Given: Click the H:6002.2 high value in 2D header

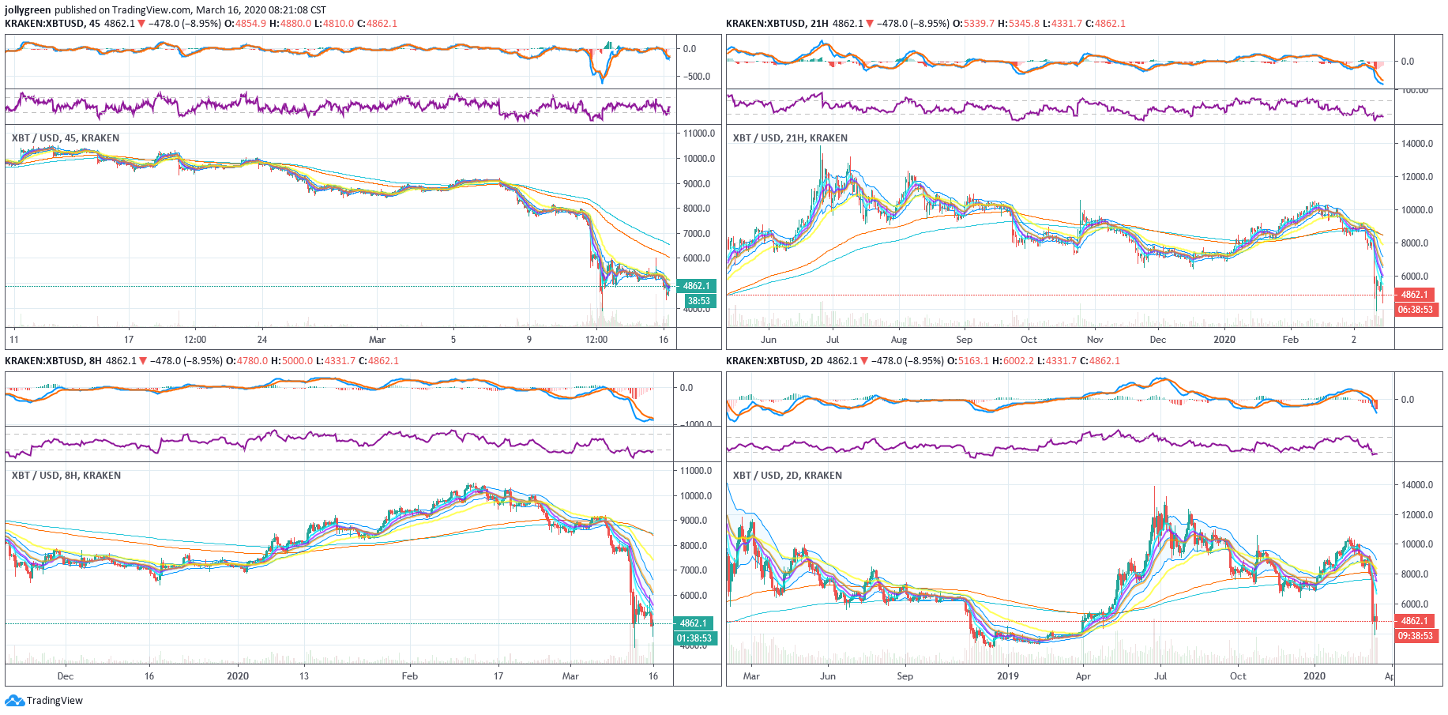Looking at the screenshot, I should pos(1014,361).
